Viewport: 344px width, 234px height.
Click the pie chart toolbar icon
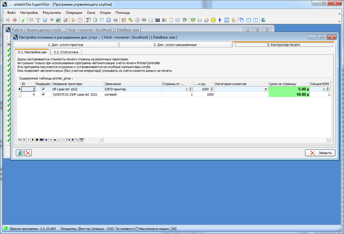pyautogui.click(x=206, y=20)
